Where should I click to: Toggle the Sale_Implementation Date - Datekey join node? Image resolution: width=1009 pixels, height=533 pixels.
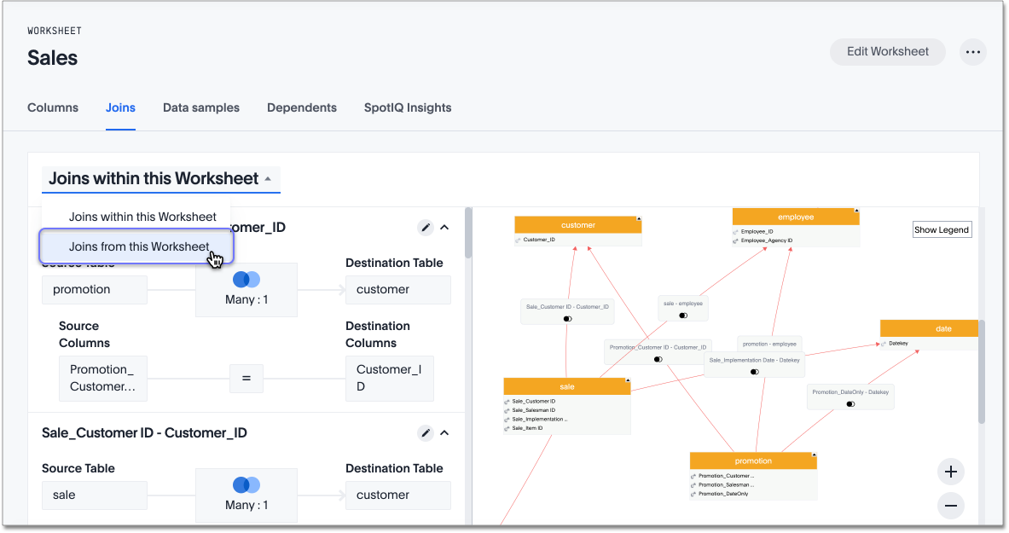click(x=754, y=372)
